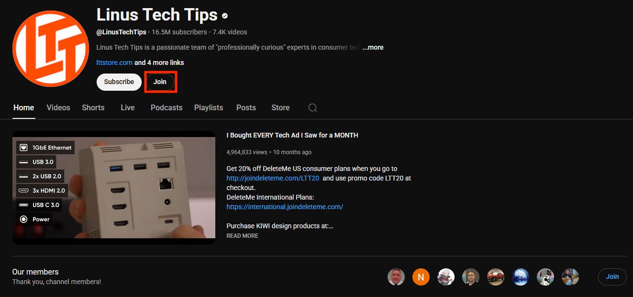
Task: Expand the video description via READ MORE
Action: pos(242,235)
